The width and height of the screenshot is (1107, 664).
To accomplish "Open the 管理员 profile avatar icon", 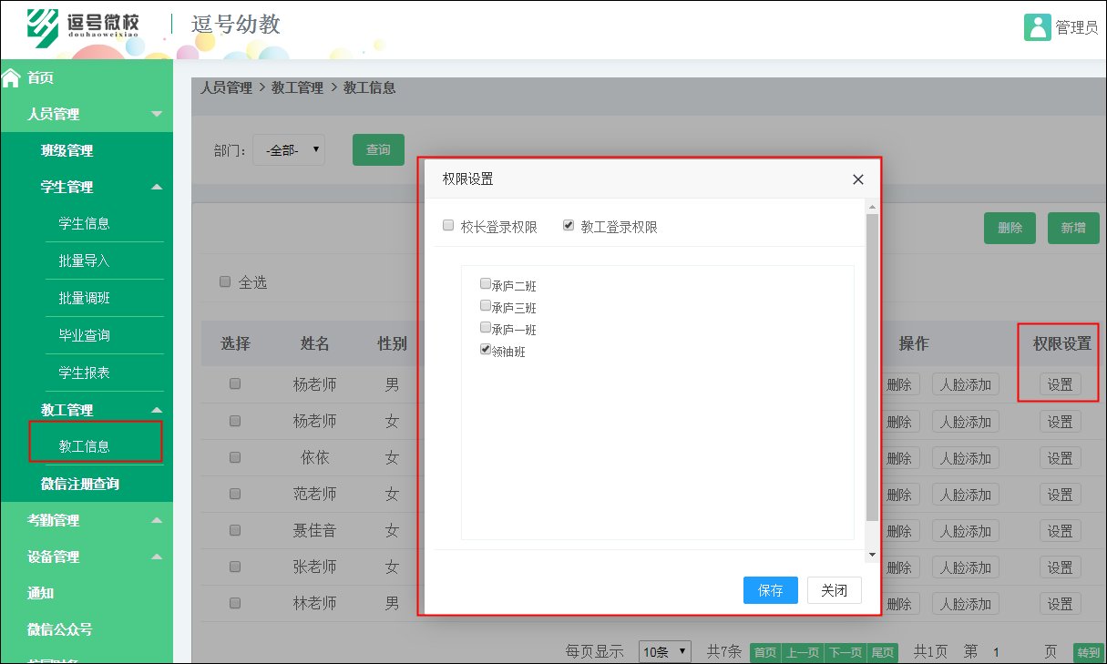I will pos(1039,27).
